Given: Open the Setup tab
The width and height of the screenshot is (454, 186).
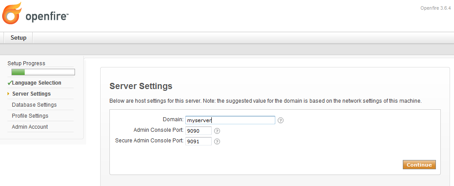Looking at the screenshot, I should click(x=19, y=38).
